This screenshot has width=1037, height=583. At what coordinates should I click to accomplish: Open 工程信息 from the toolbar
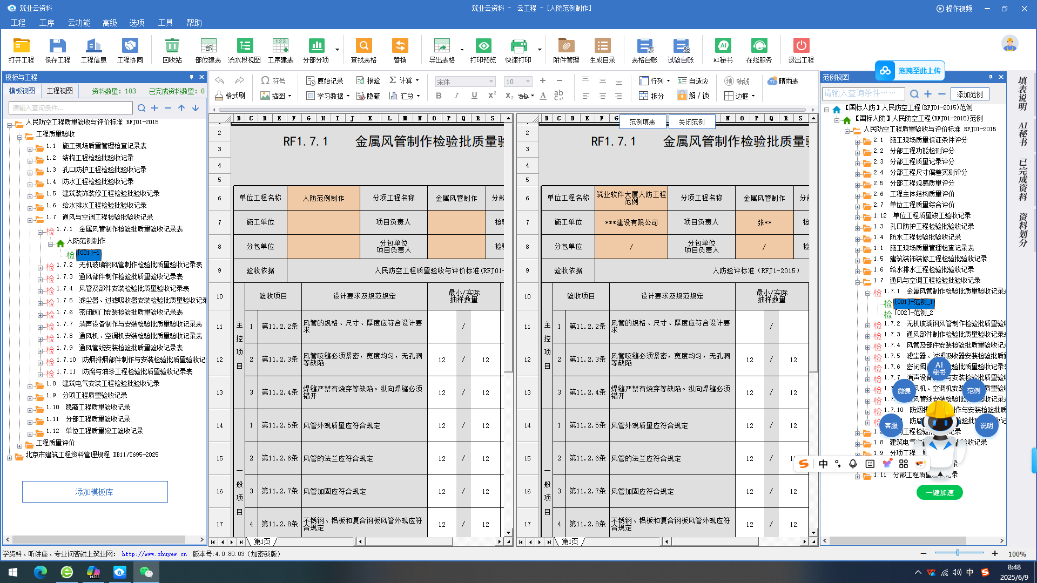[93, 50]
